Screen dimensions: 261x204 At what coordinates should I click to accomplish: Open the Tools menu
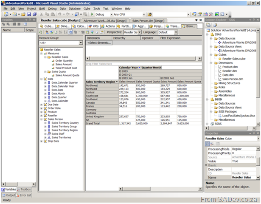[x=96, y=8]
